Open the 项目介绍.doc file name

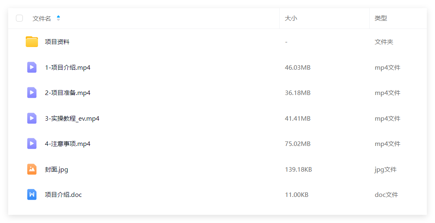click(63, 195)
